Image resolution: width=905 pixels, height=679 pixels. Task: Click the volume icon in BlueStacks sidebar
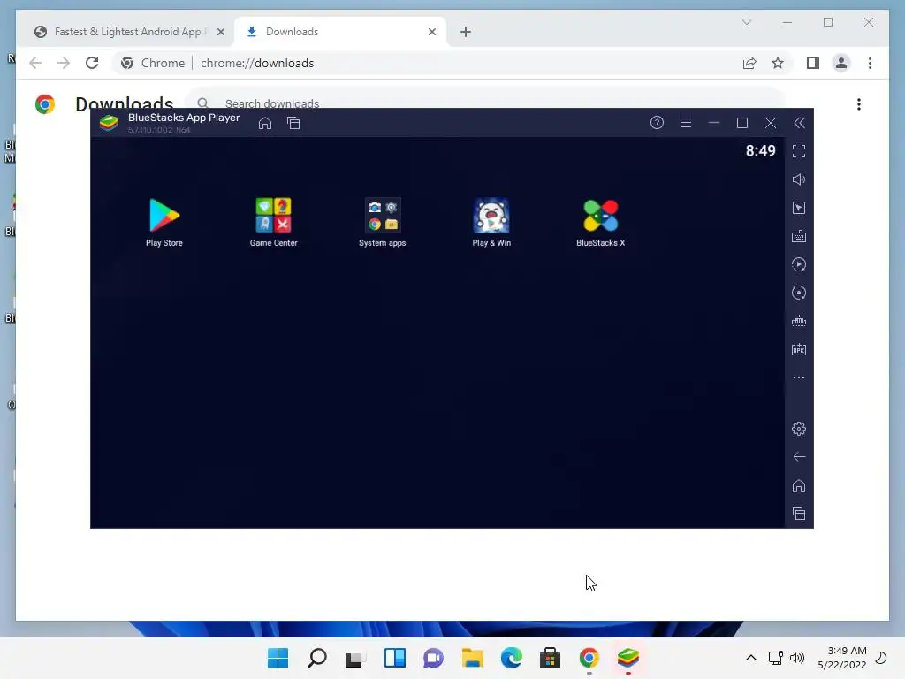pos(799,179)
